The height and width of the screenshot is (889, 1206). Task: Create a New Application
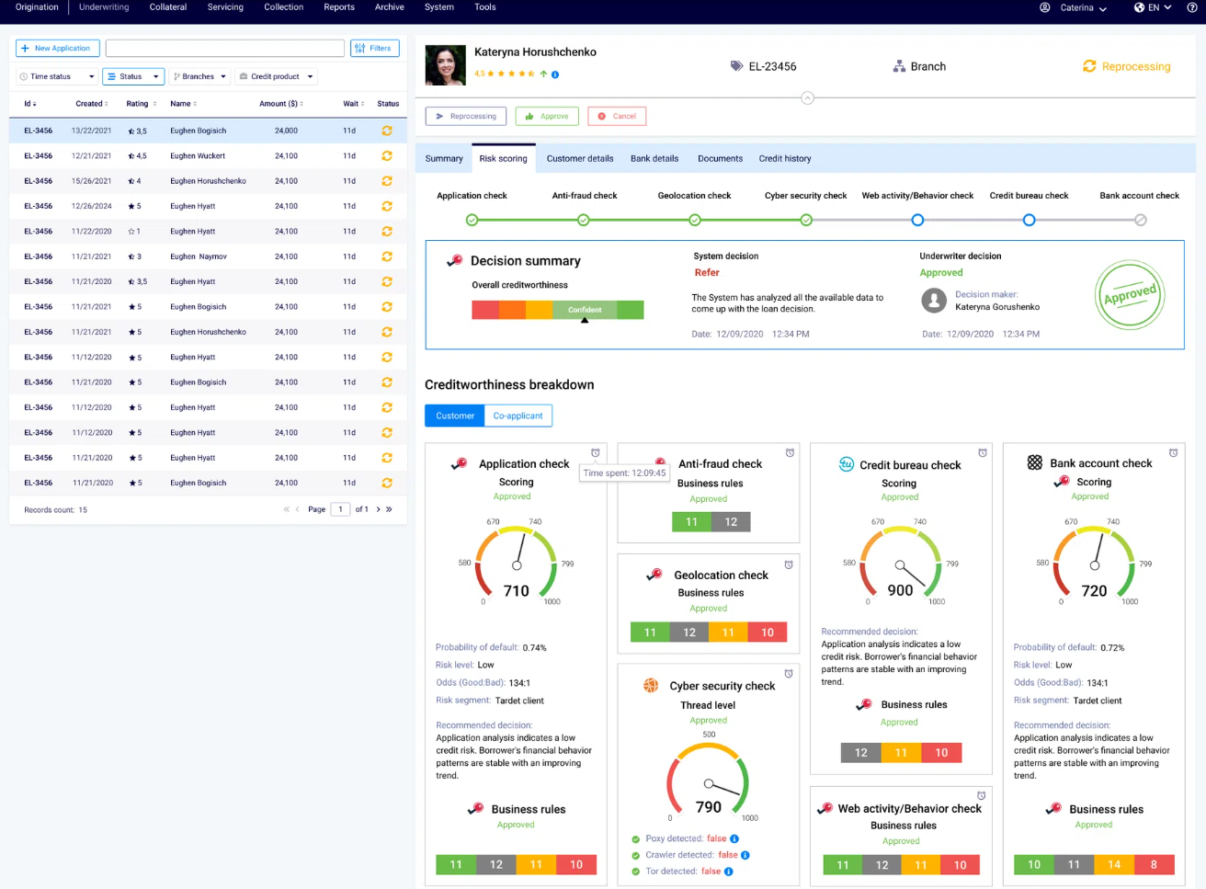(57, 48)
